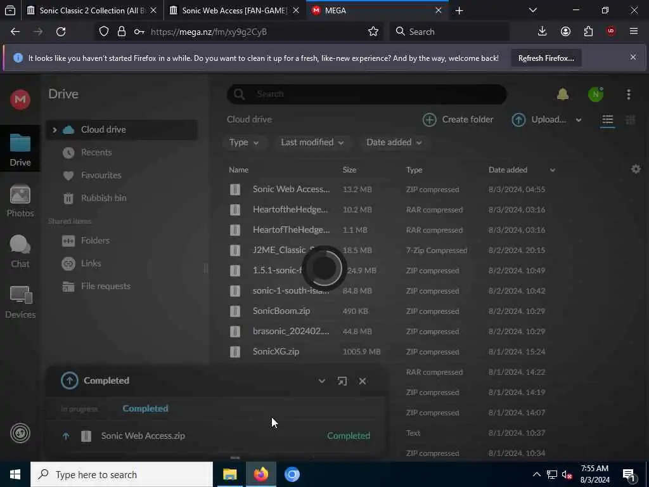Open the green N account avatar
Viewport: 649px width, 487px height.
596,94
